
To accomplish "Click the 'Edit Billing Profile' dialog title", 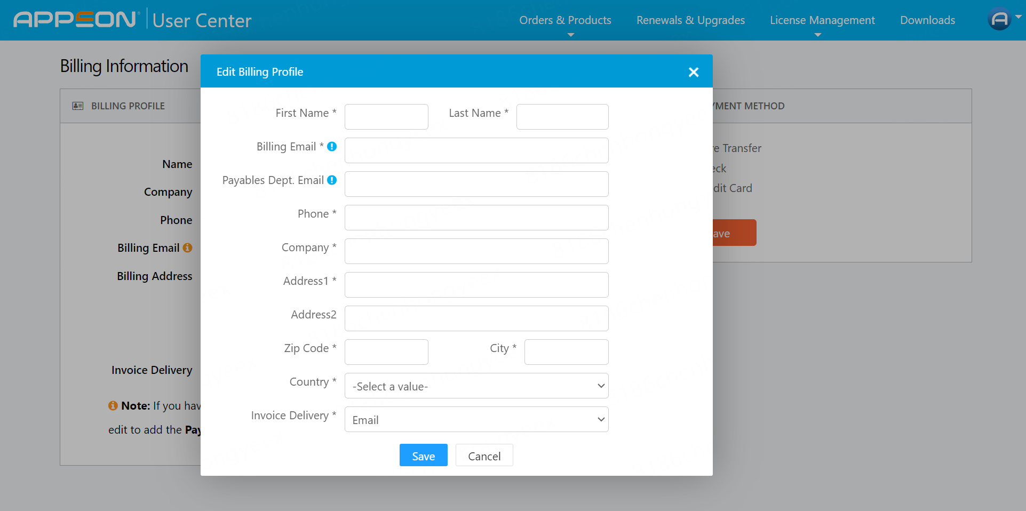I will coord(260,72).
